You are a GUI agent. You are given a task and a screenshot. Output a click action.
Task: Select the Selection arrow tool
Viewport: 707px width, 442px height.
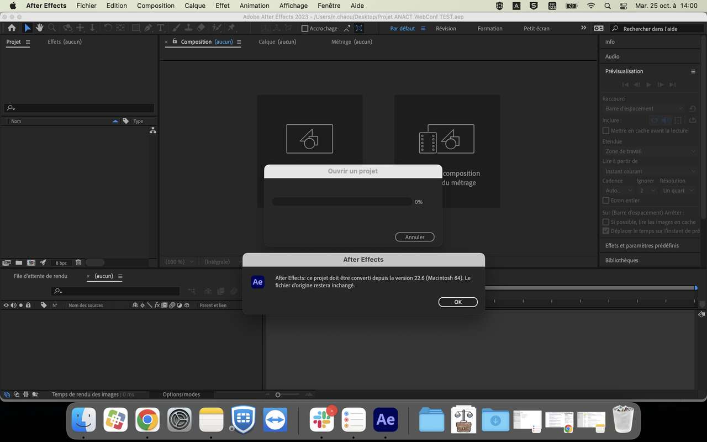click(x=28, y=28)
